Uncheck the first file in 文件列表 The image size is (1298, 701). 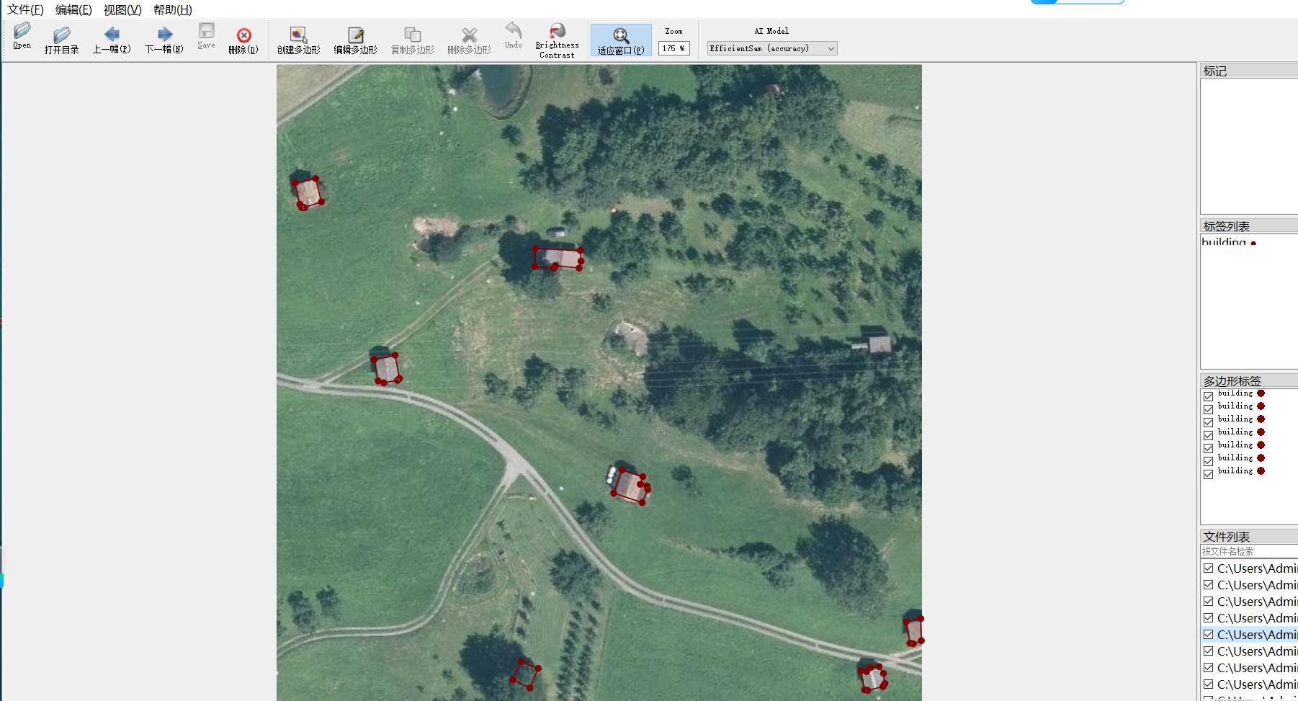coord(1208,568)
